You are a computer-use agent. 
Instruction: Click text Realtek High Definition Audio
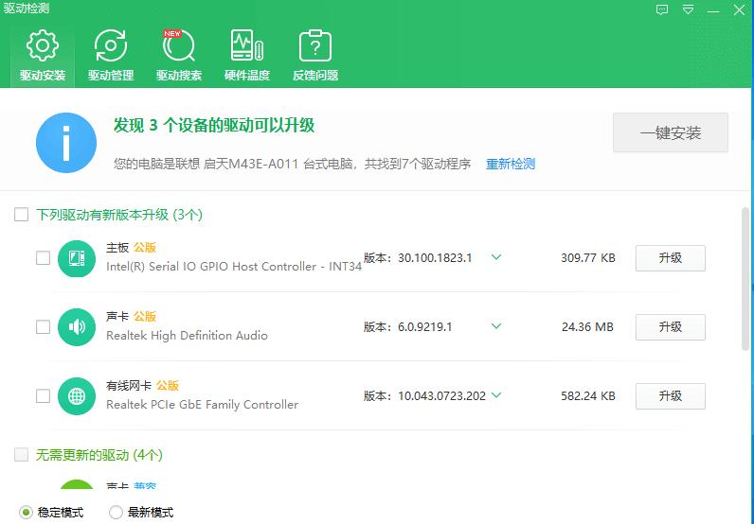coord(187,336)
